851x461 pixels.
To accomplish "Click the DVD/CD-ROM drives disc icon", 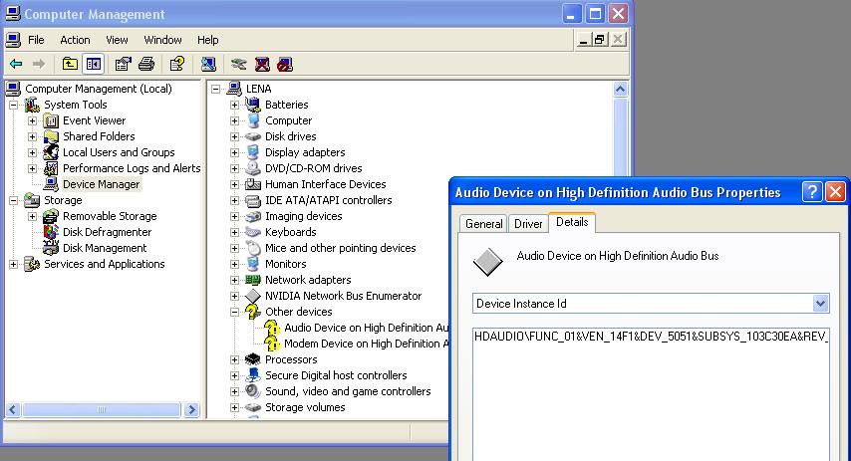I will 253,168.
